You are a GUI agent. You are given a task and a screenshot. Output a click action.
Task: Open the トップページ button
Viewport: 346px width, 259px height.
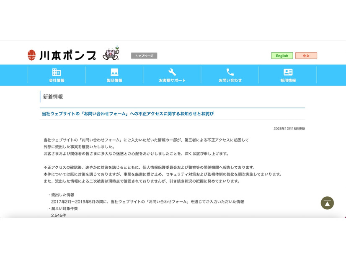click(x=145, y=55)
